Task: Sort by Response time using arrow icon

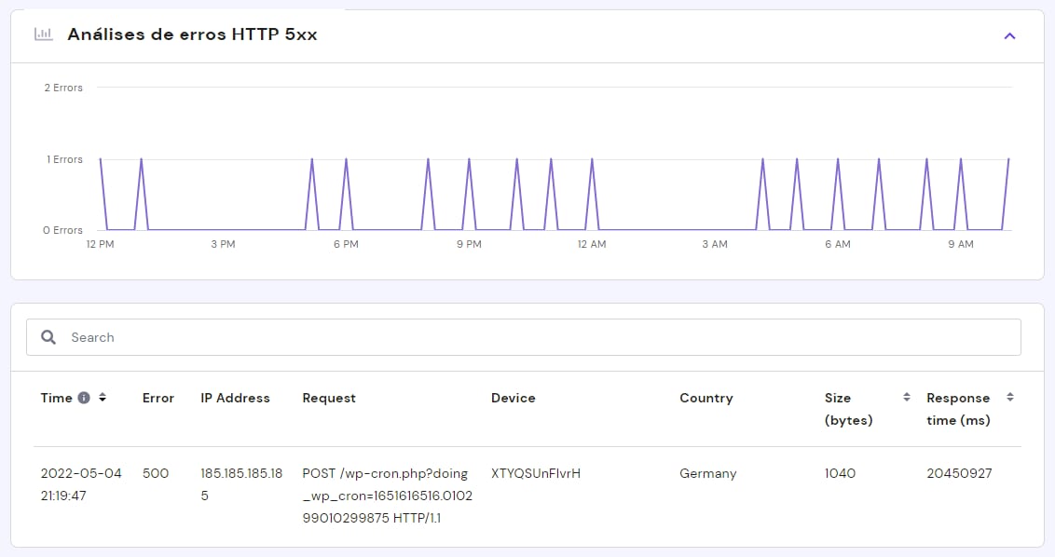Action: [x=1009, y=398]
